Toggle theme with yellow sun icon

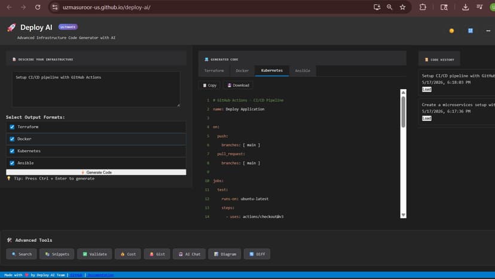(451, 31)
